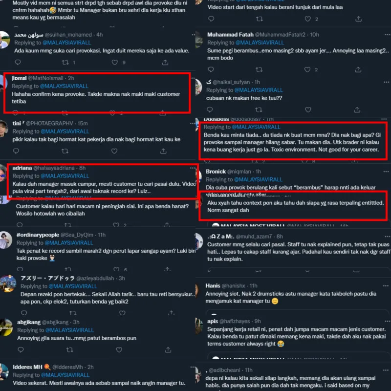Share the sulhan_mohamed tweet
Image resolution: width=391 pixels, height=391 pixels.
click(165, 63)
